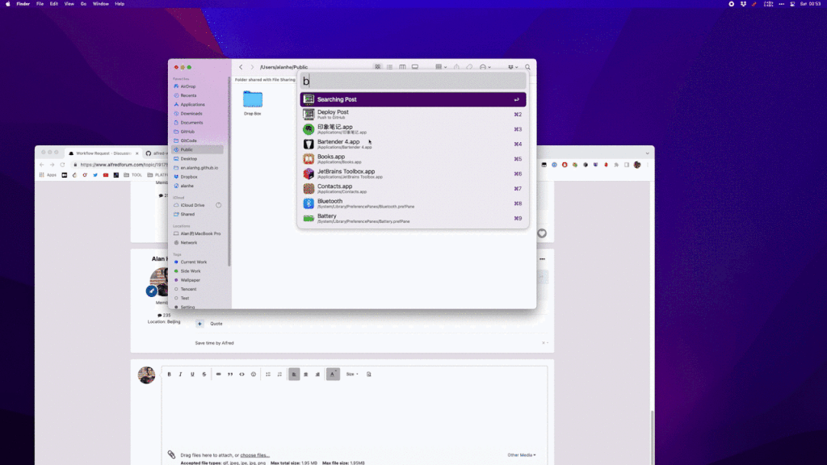This screenshot has height=465, width=827.
Task: Click the Finder back arrow
Action: click(241, 67)
